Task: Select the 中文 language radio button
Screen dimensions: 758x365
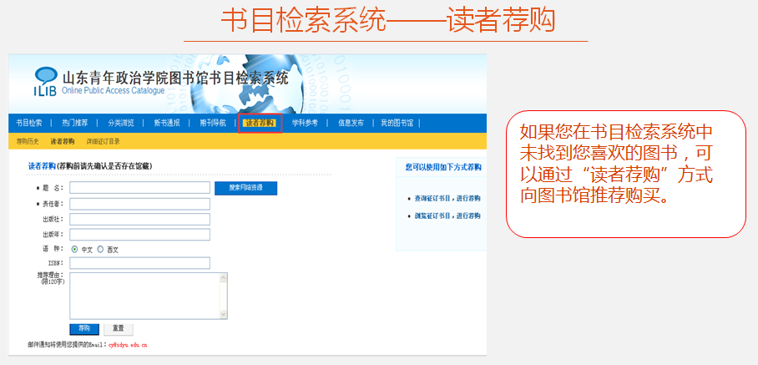Action: (75, 249)
